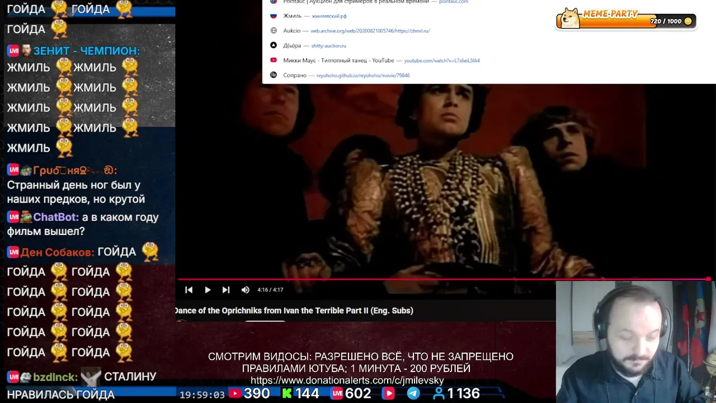Click the bzdlnck avatar in chat
716x403 pixels.
[x=26, y=377]
